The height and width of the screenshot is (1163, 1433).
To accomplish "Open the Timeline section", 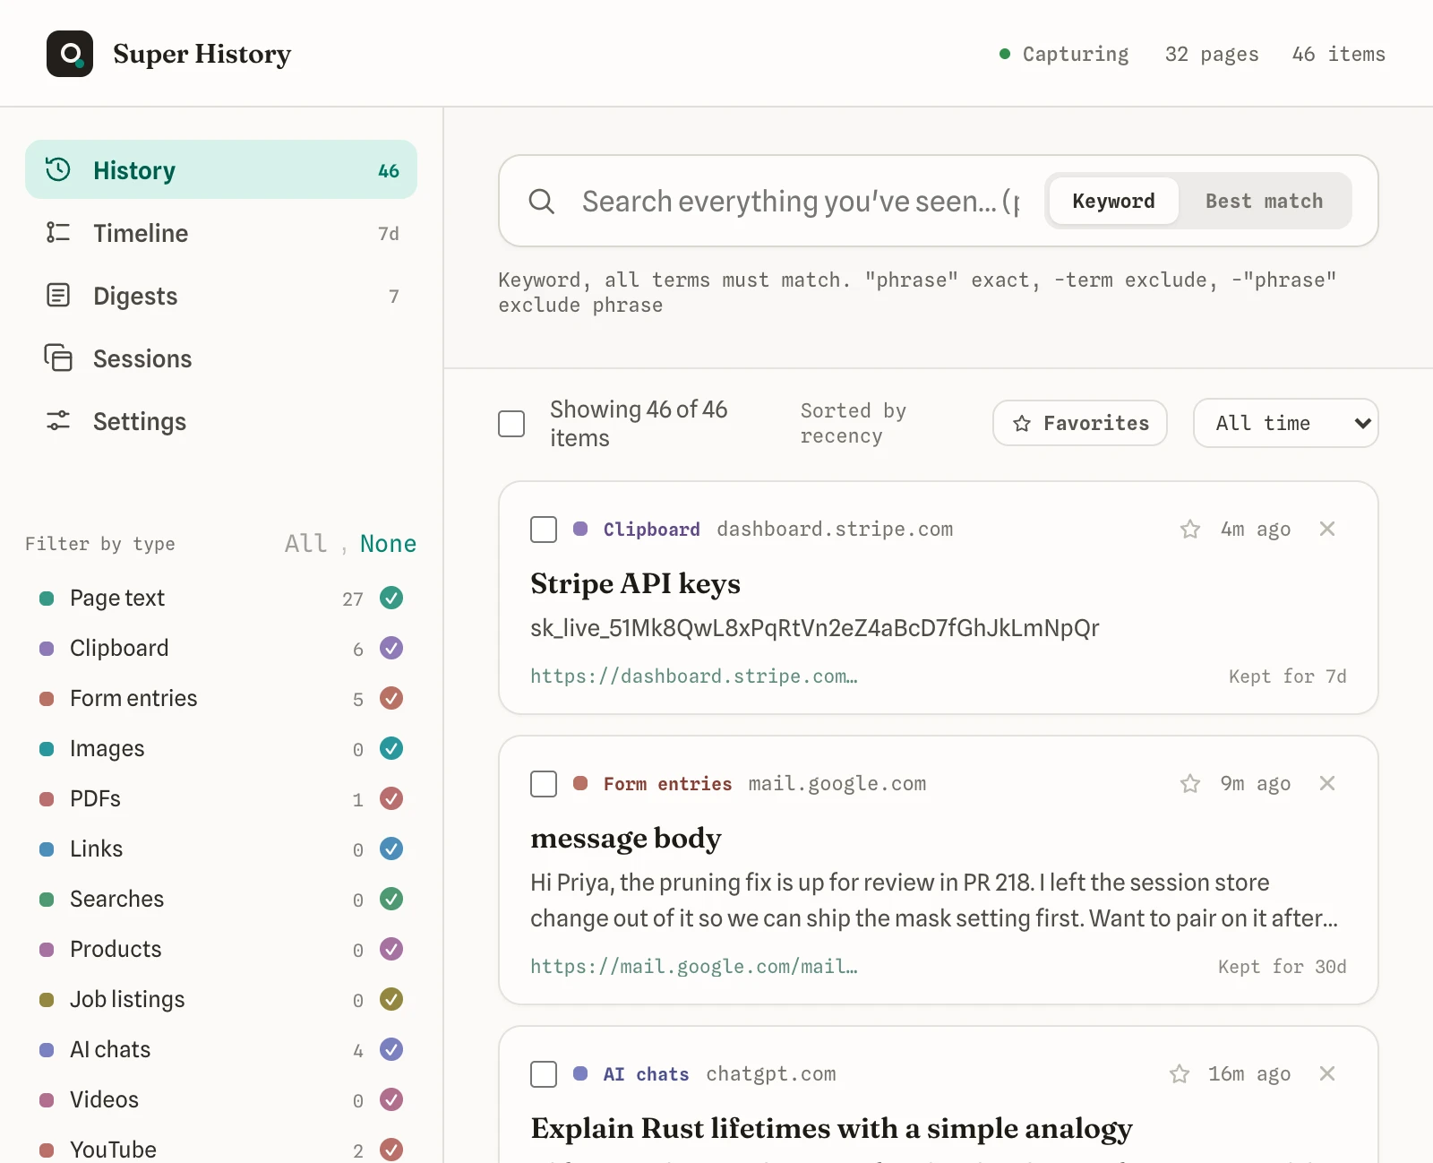I will (221, 232).
